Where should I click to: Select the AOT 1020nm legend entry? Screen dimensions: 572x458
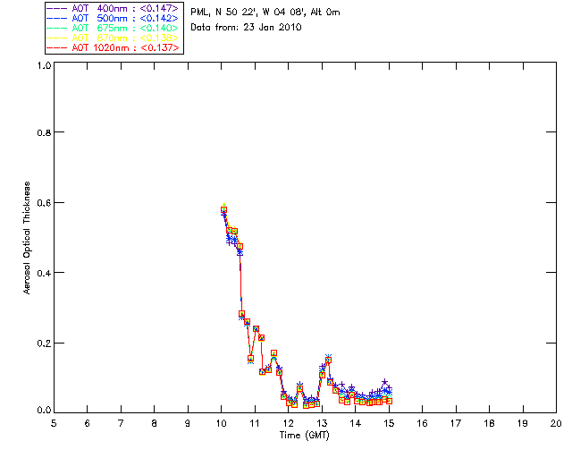coord(114,47)
